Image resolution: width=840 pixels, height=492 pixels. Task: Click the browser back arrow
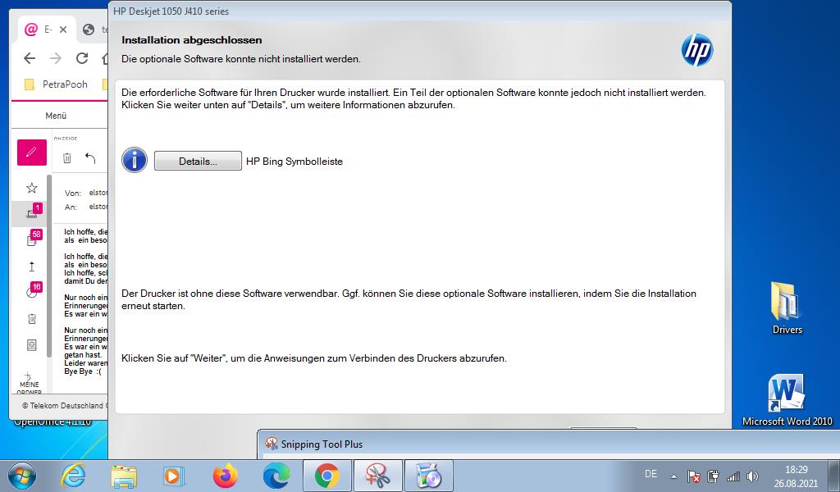tap(30, 58)
